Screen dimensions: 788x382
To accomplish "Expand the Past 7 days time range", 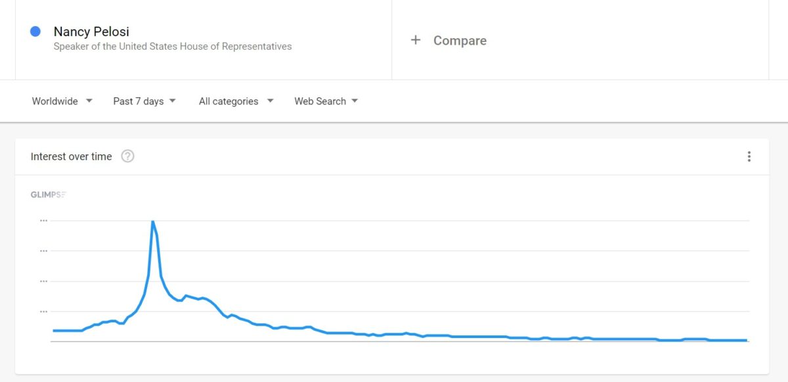I will click(x=144, y=101).
